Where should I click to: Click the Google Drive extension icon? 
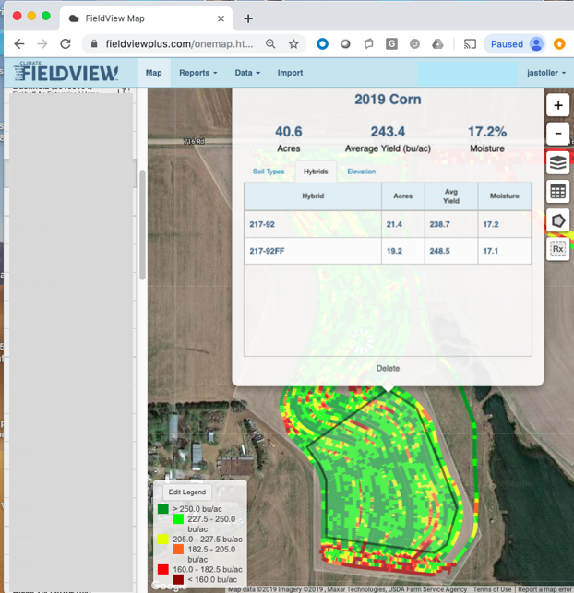[x=437, y=44]
